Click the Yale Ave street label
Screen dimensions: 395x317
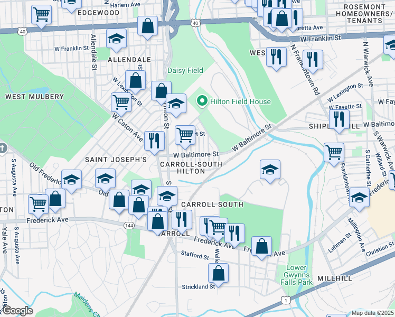tap(5, 240)
